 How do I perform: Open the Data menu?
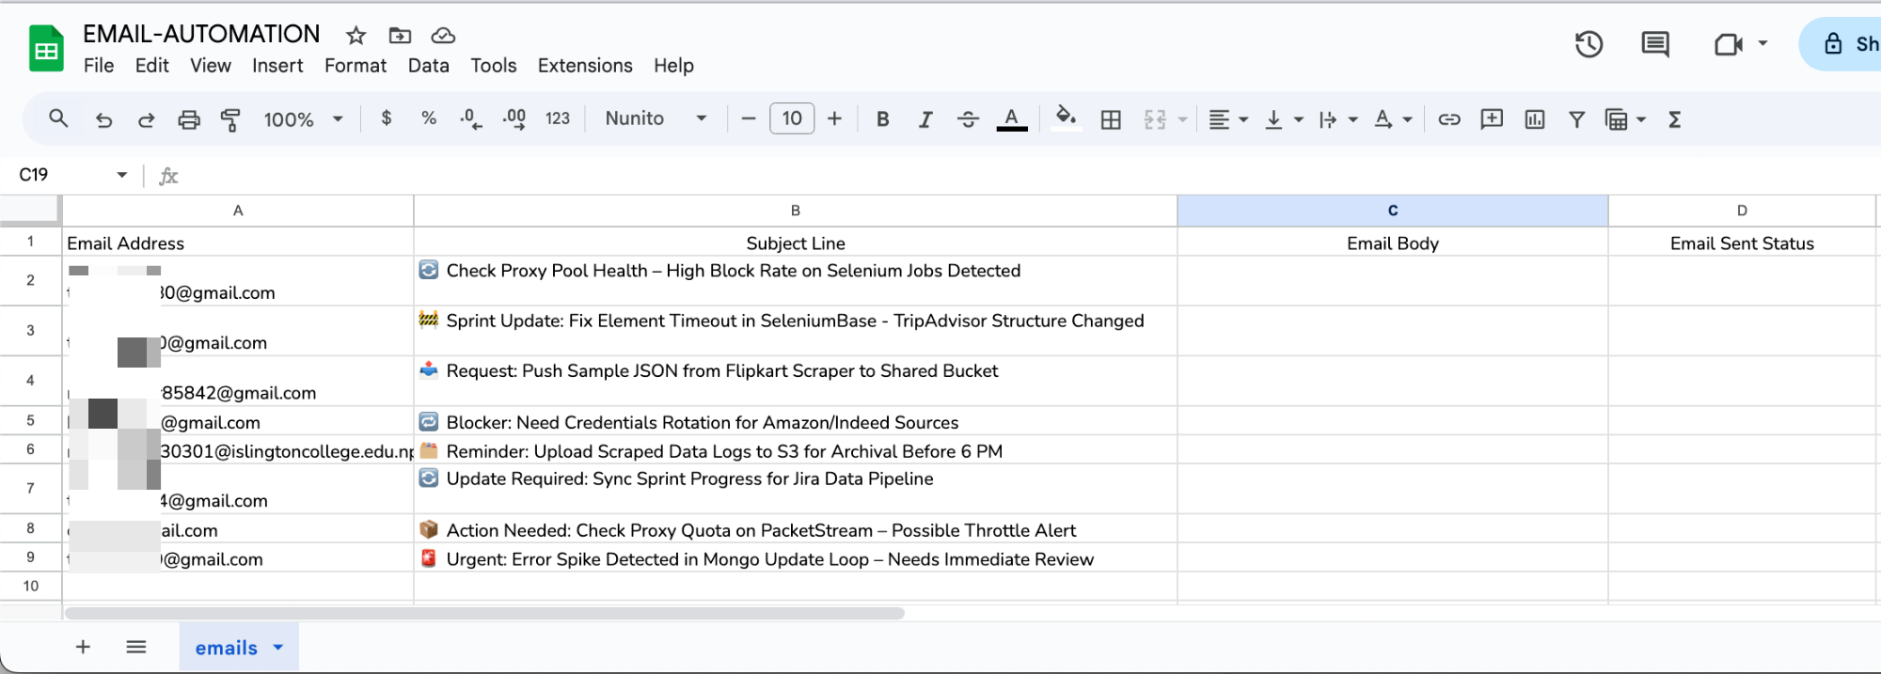point(428,66)
